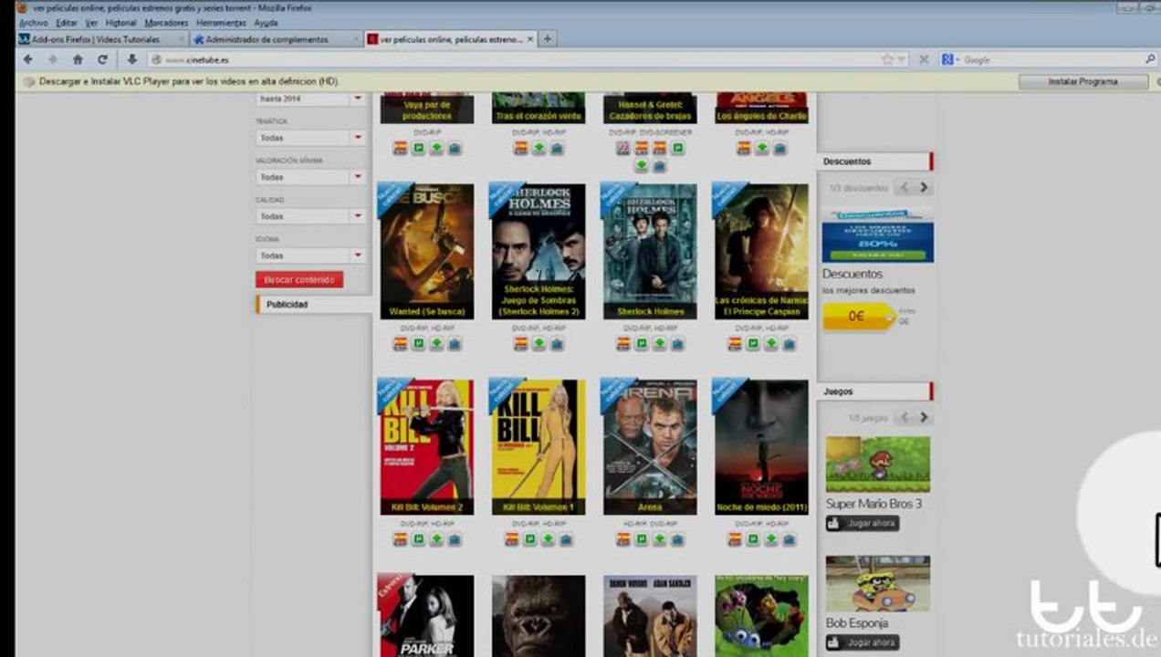Show the previous game in Juegos

point(904,417)
